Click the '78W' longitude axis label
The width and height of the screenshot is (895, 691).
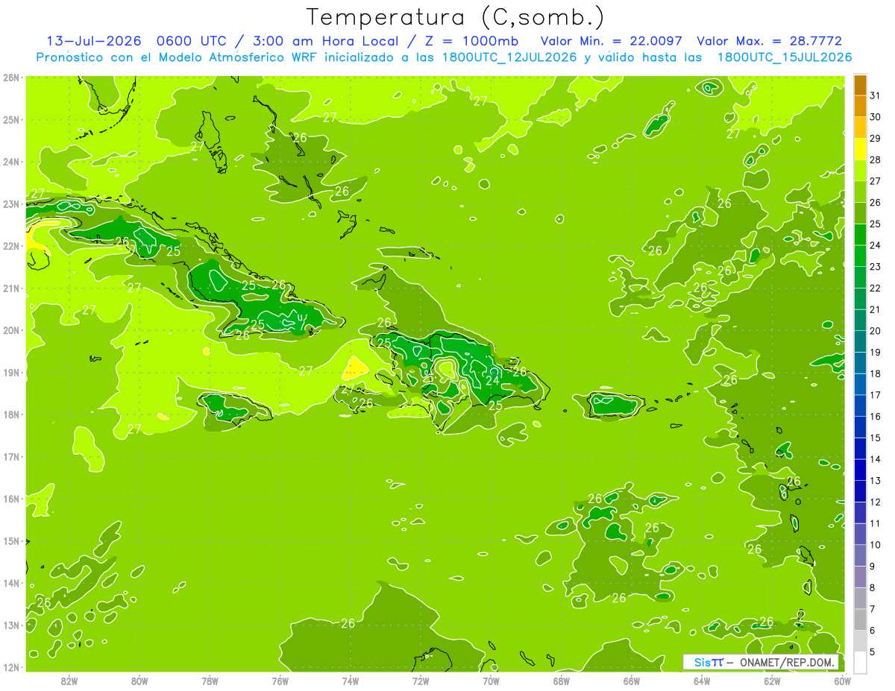point(210,681)
